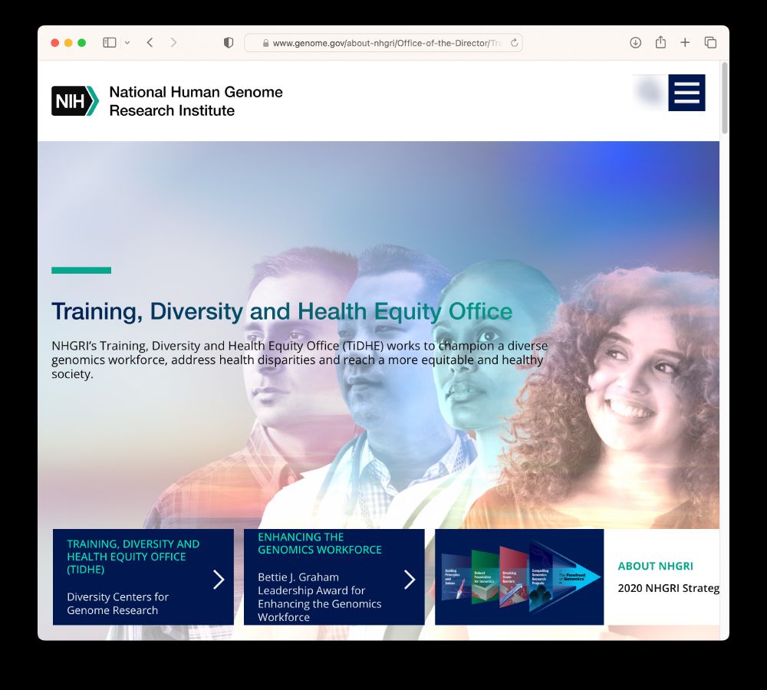Click the page vertical scrollbar
767x690 pixels.
point(725,98)
